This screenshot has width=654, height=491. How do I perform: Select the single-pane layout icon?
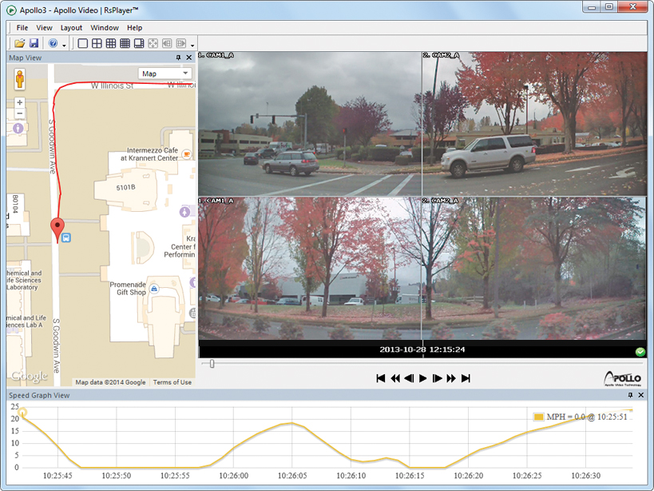click(83, 43)
